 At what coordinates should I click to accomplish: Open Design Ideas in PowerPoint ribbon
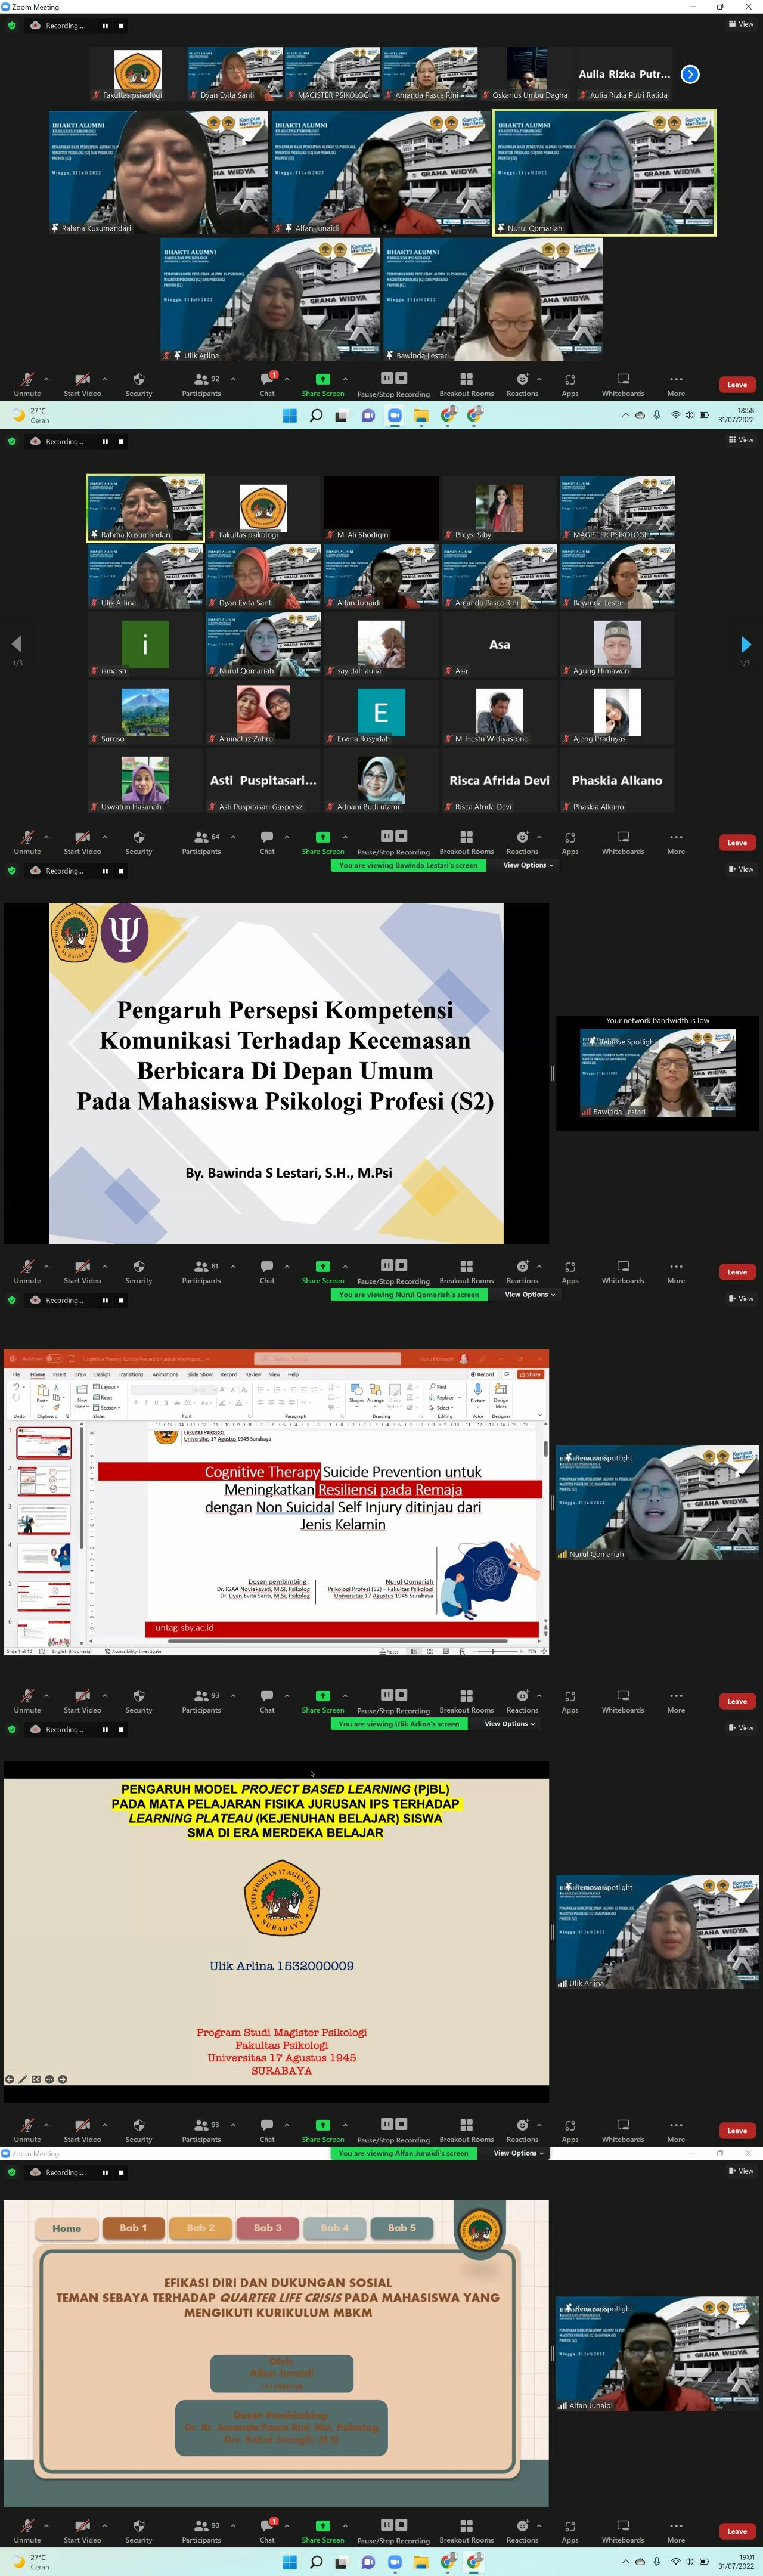(x=501, y=1395)
